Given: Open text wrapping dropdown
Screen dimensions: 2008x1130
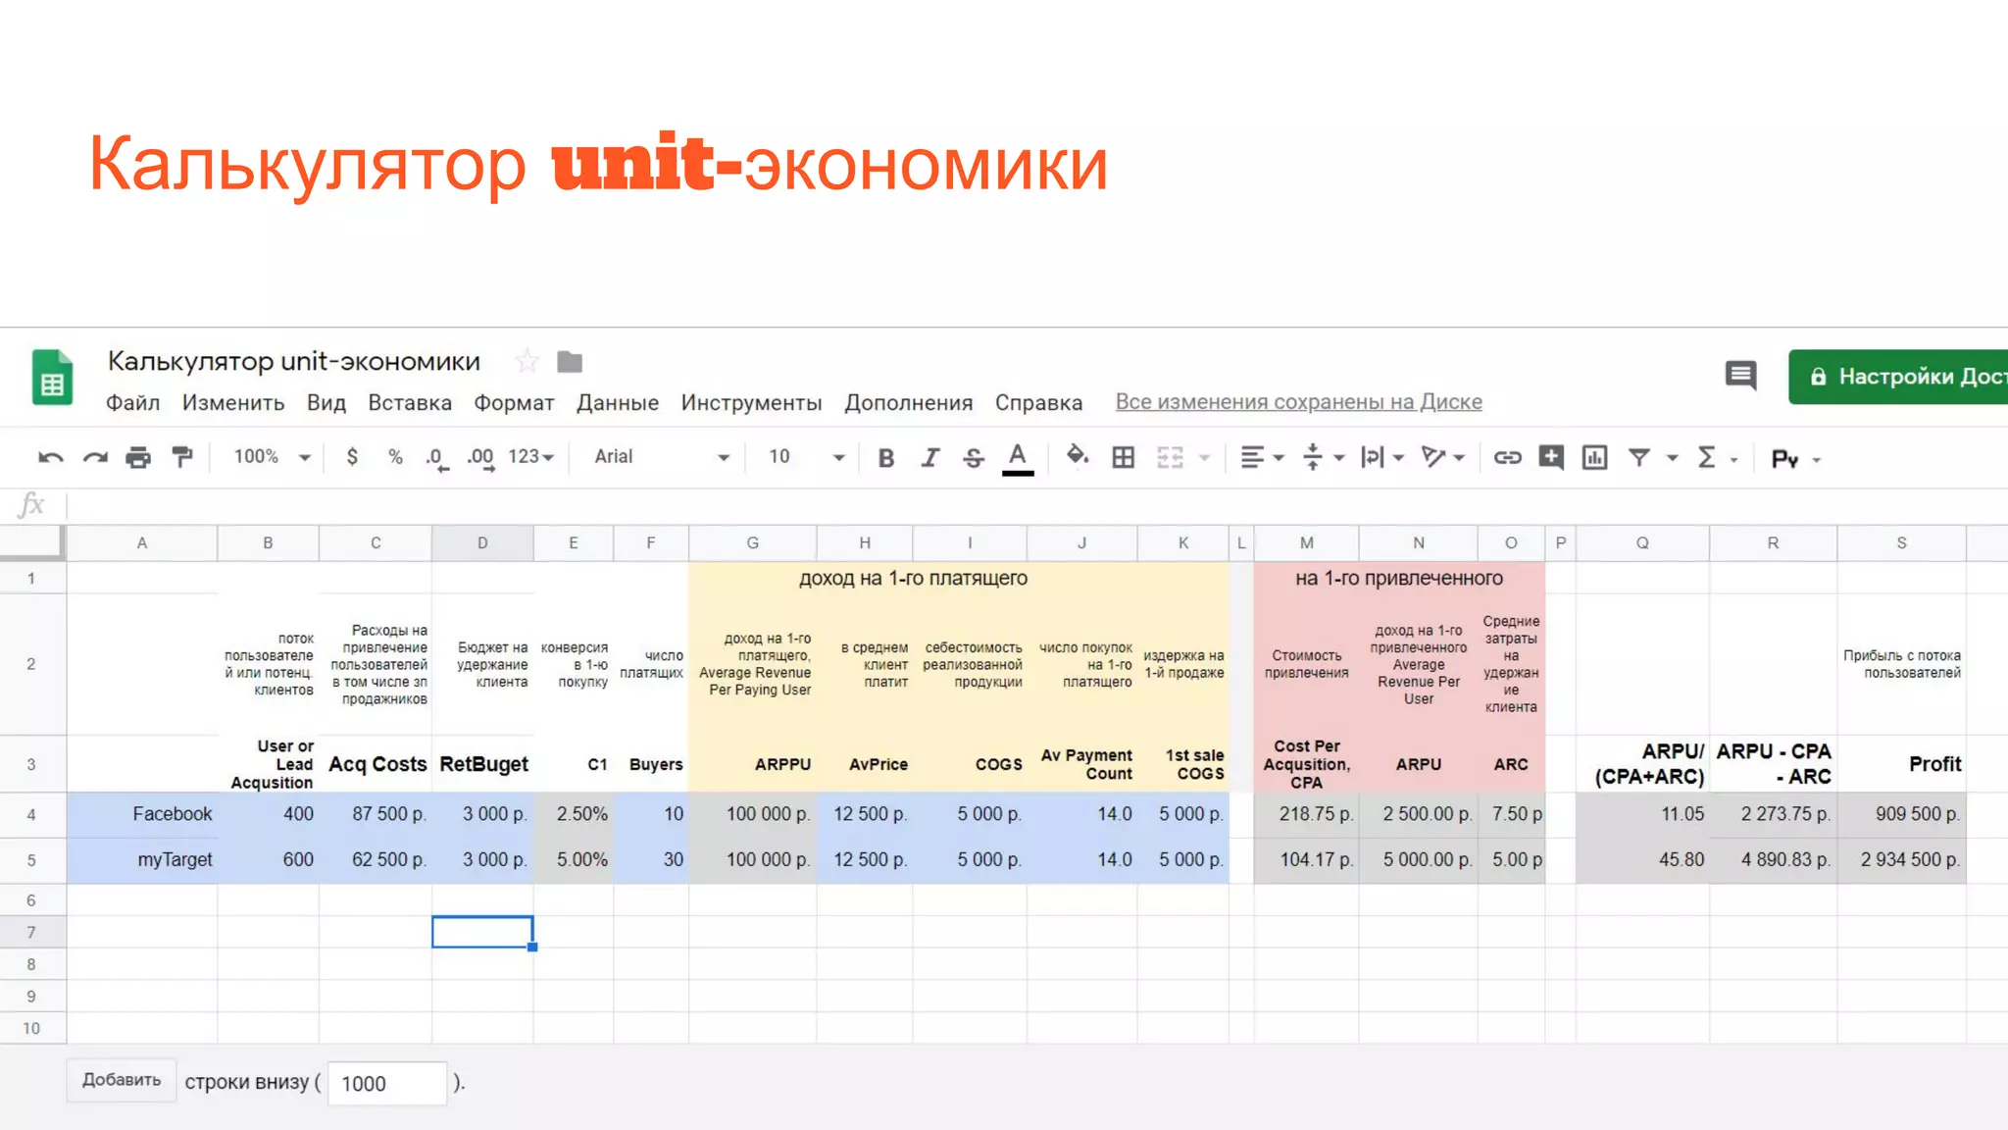Looking at the screenshot, I should click(1382, 457).
